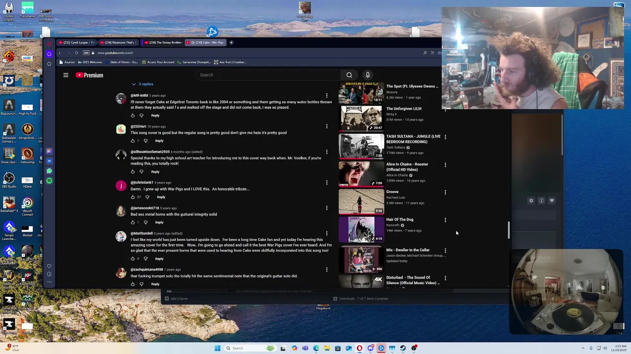Open a new browser tab
The width and height of the screenshot is (631, 354).
(231, 42)
